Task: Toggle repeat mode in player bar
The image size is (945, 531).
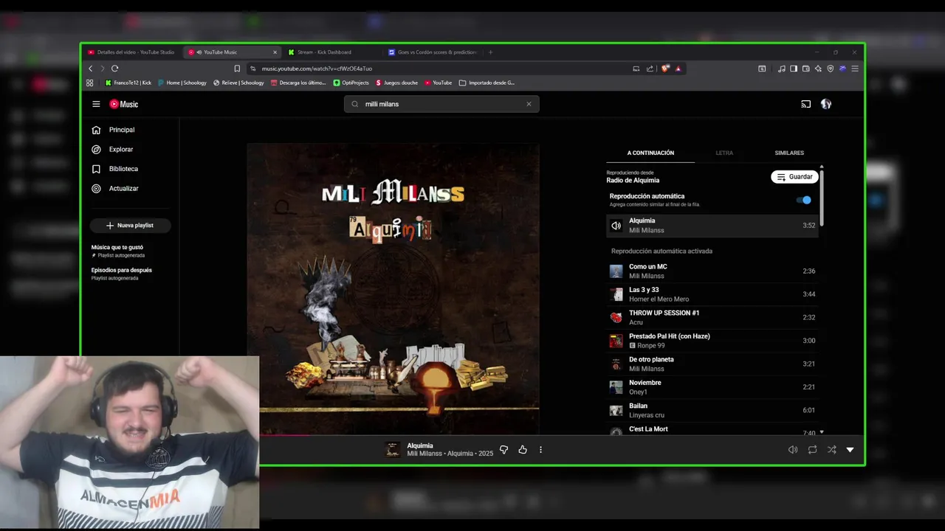Action: pyautogui.click(x=812, y=450)
